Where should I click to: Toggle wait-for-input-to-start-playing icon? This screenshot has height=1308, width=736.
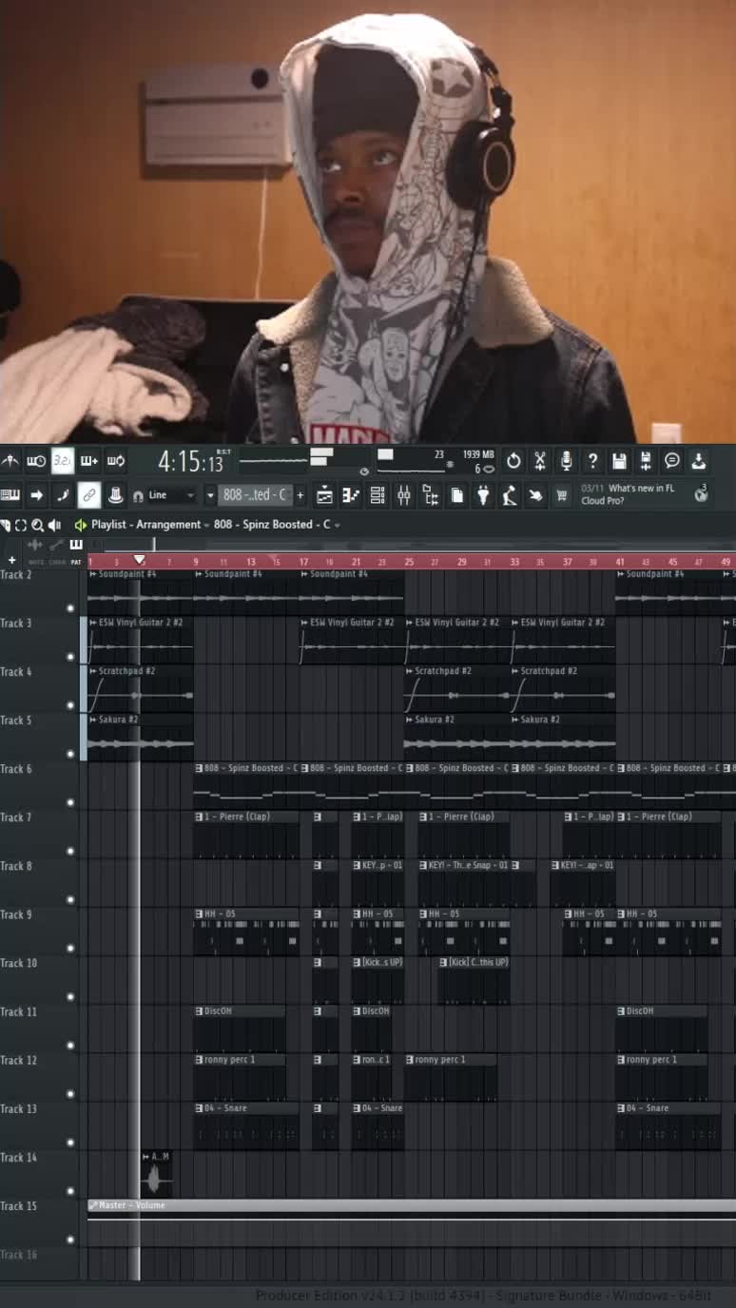pos(36,461)
